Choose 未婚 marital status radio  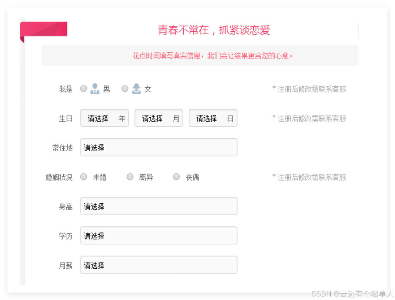(x=84, y=177)
